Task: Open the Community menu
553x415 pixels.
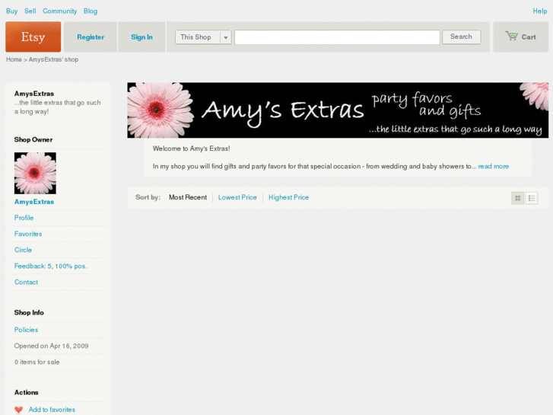Action: 59,11
